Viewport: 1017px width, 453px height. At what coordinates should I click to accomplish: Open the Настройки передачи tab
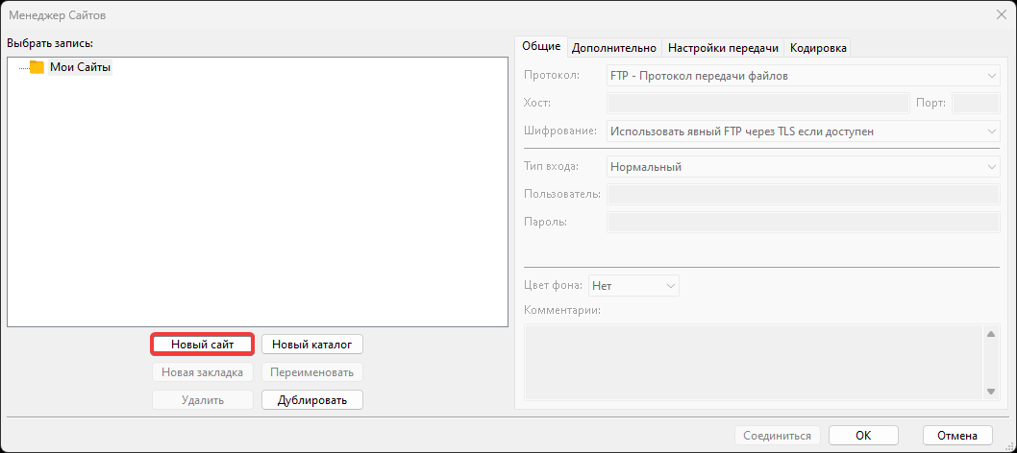point(723,48)
